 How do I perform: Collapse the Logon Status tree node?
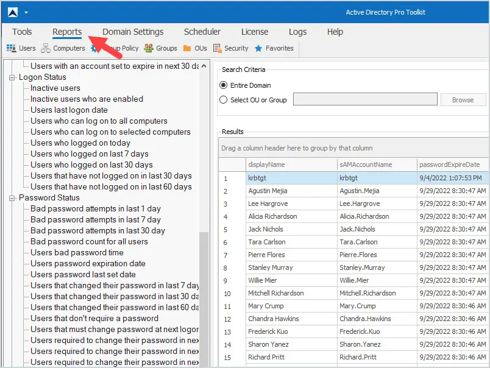(x=12, y=77)
